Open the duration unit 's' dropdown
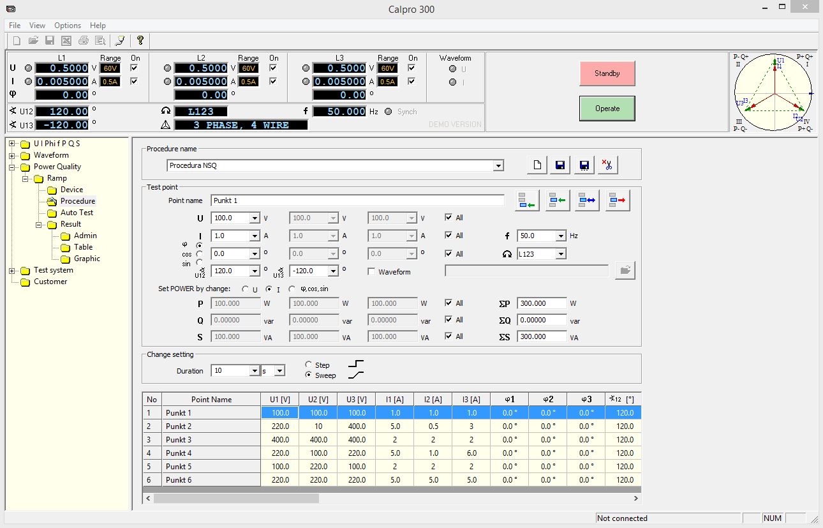Image resolution: width=823 pixels, height=528 pixels. pos(279,371)
